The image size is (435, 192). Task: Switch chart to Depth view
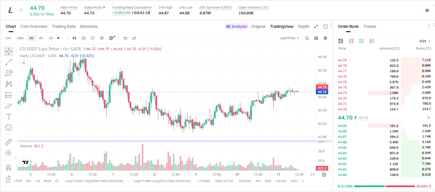pyautogui.click(x=303, y=26)
